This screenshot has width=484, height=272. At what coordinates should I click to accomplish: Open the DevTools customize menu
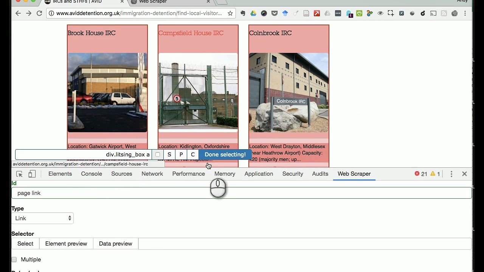tap(451, 174)
